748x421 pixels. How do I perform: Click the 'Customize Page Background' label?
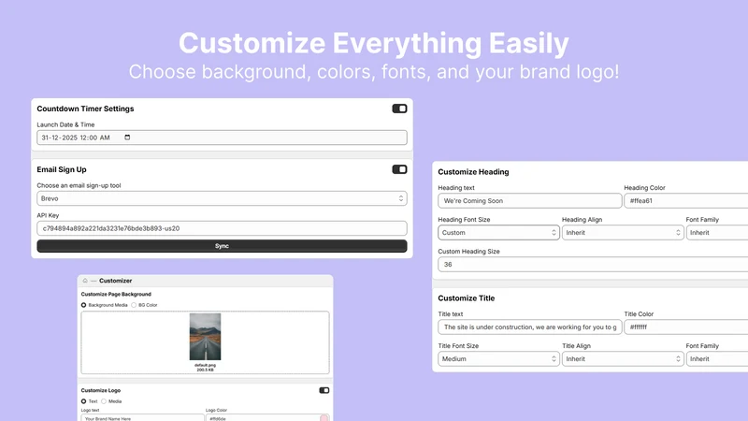click(116, 294)
